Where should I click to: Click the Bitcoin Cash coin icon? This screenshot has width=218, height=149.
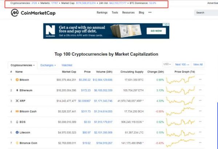16,111
